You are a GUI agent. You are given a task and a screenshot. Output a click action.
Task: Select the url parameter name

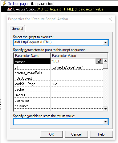coord(32,67)
